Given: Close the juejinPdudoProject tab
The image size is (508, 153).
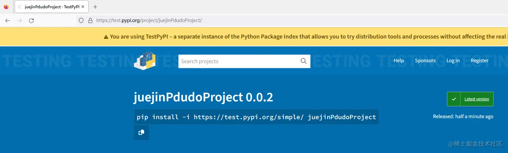Looking at the screenshot, I should (x=83, y=7).
